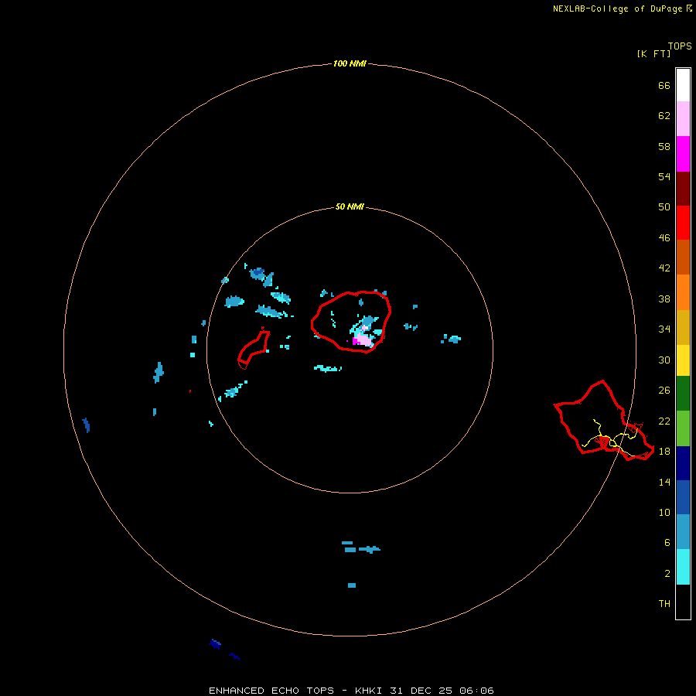Click legend value 54
The image size is (696, 696).
pos(664,176)
